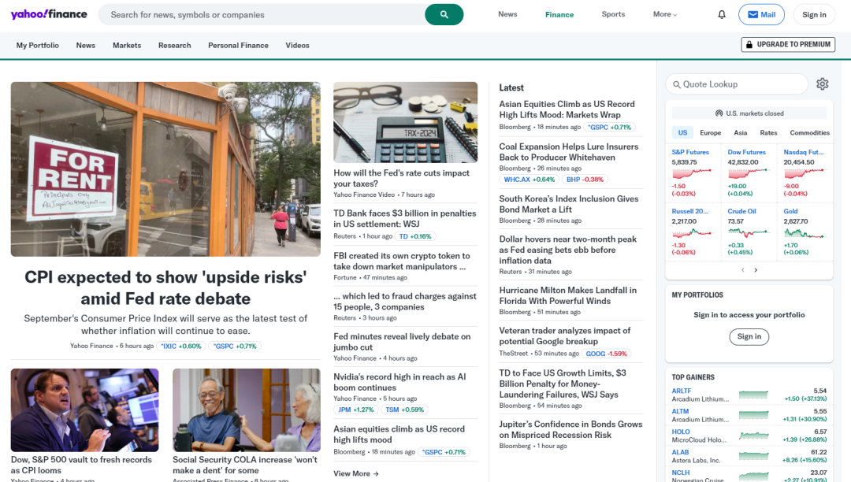Viewport: 851px width, 482px height.
Task: Select the Europe markets tab
Action: point(711,133)
